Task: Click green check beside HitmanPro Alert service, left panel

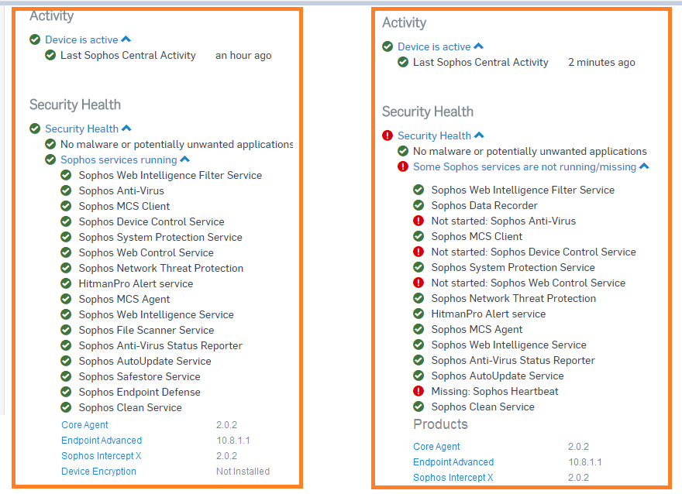Action: click(66, 283)
